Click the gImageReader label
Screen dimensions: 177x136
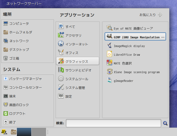click(124, 81)
